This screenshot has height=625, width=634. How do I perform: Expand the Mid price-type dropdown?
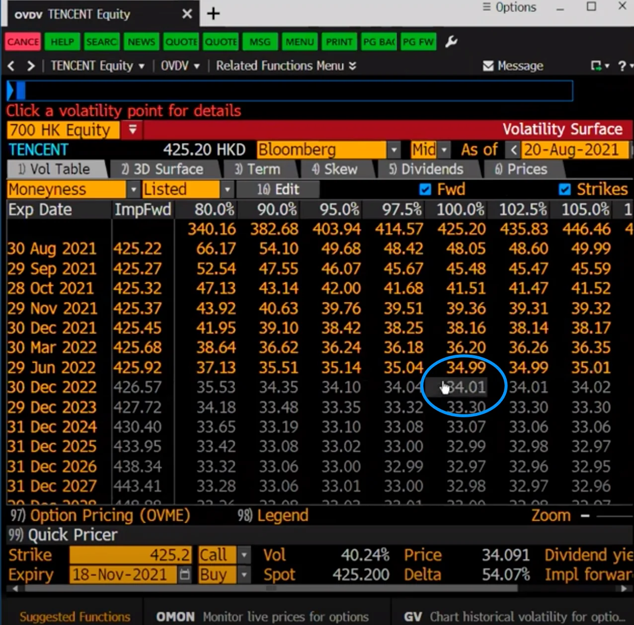coord(445,150)
